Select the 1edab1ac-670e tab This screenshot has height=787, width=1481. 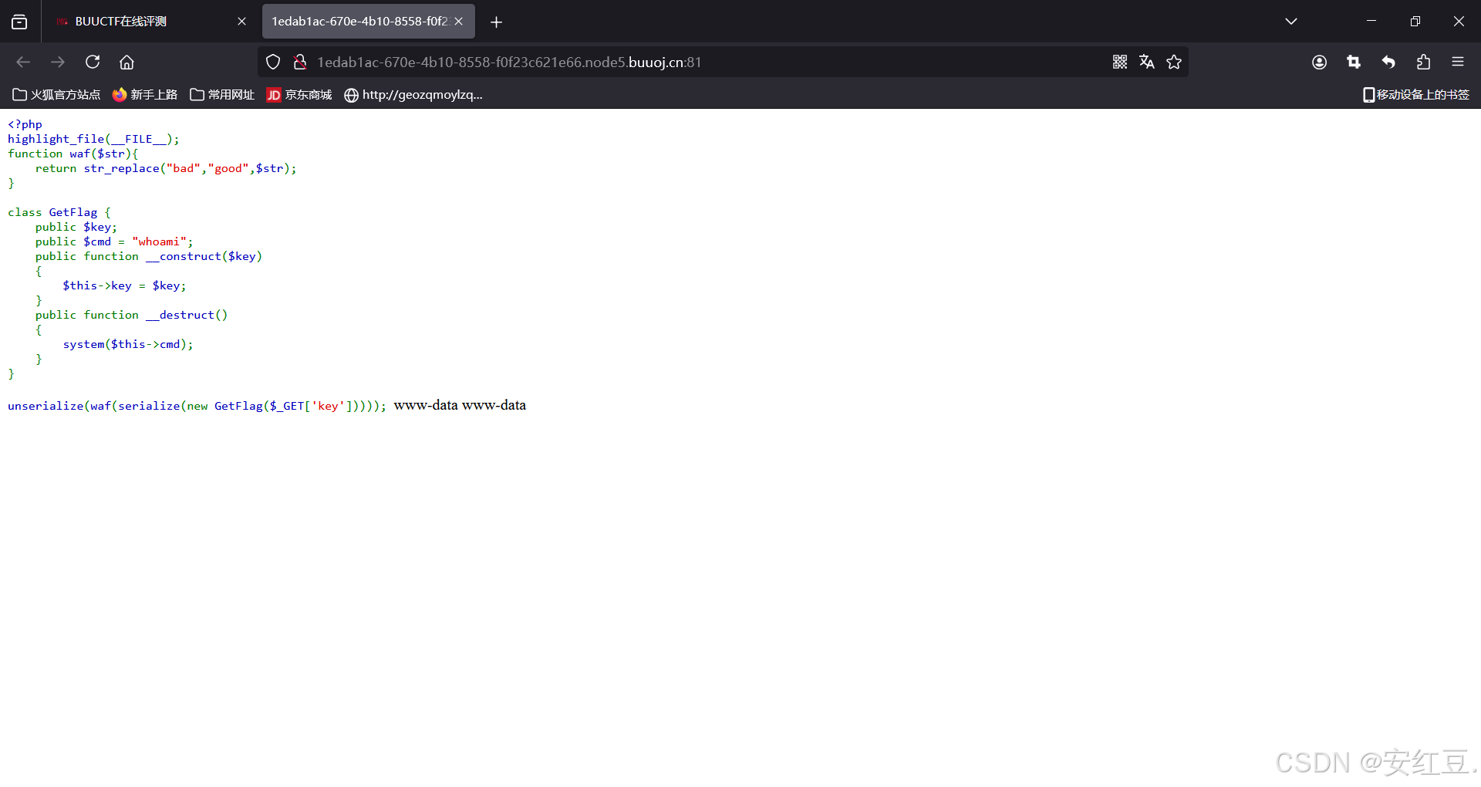click(369, 22)
